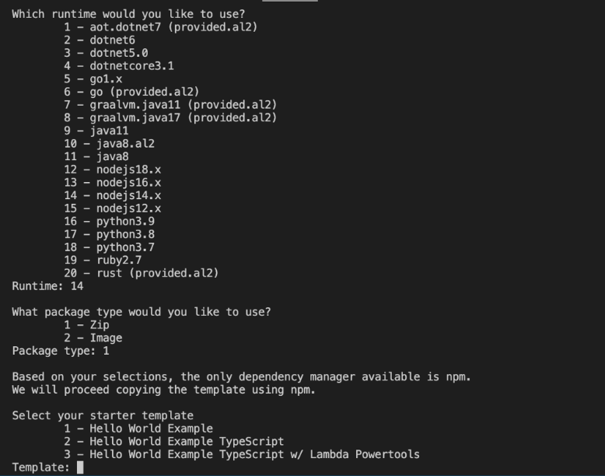Click the Lambda Powertools template option
The image size is (605, 476).
point(242,454)
